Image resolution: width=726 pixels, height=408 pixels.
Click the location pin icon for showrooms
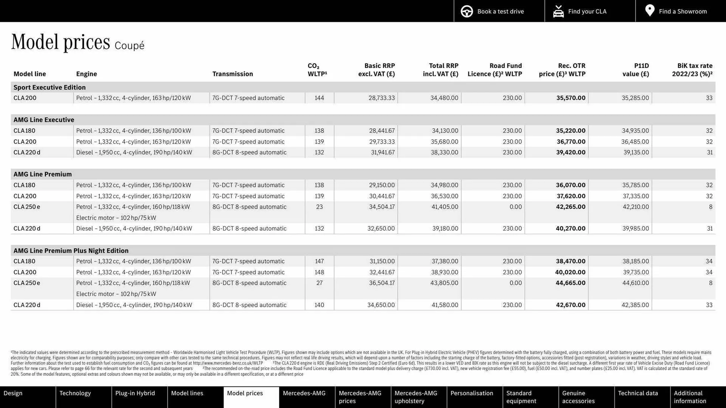649,10
